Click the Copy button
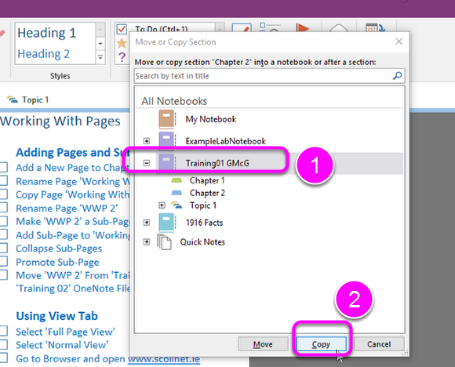This screenshot has width=455, height=367. pos(321,344)
